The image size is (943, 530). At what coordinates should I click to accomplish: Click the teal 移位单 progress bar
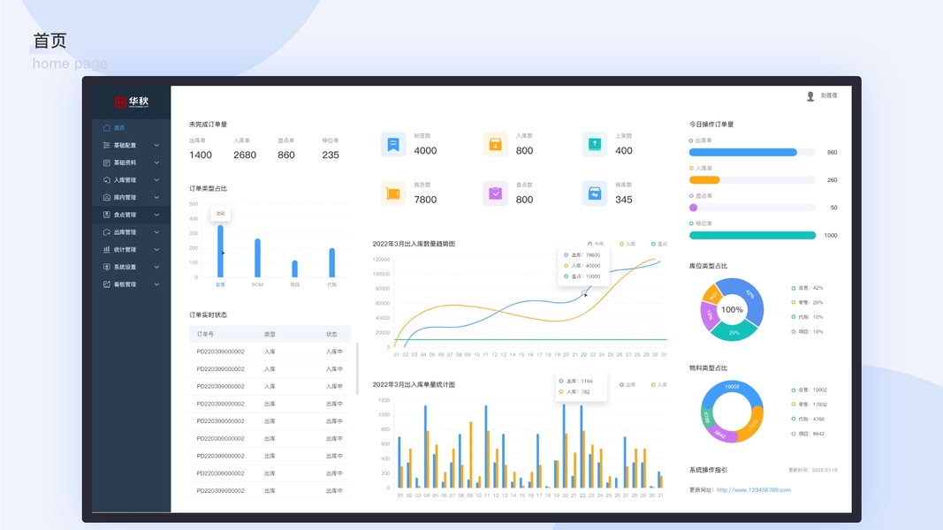tap(752, 236)
